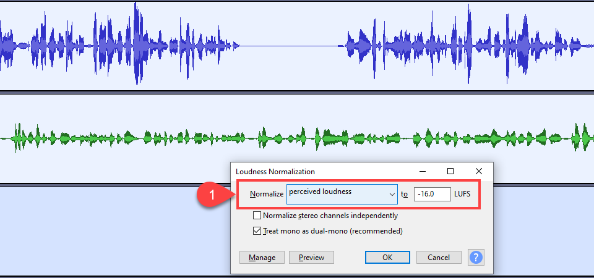Viewport: 594px width, 278px height.
Task: Click the blue waveform audio track
Action: [x=297, y=46]
